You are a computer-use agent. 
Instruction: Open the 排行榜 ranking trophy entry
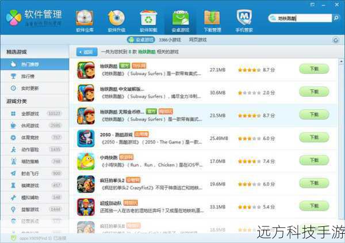[34, 76]
